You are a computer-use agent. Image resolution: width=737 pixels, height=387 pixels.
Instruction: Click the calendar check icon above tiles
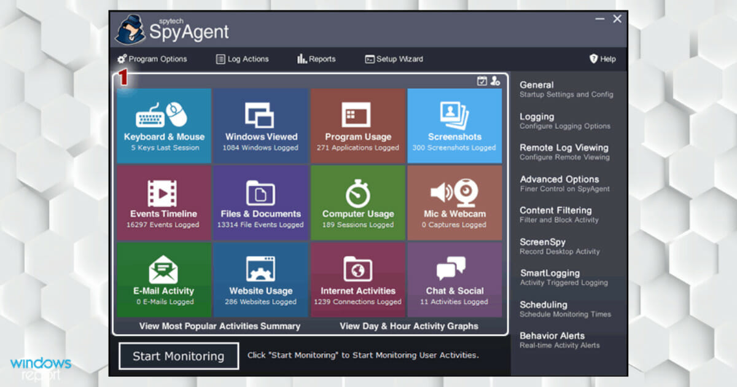pyautogui.click(x=482, y=80)
